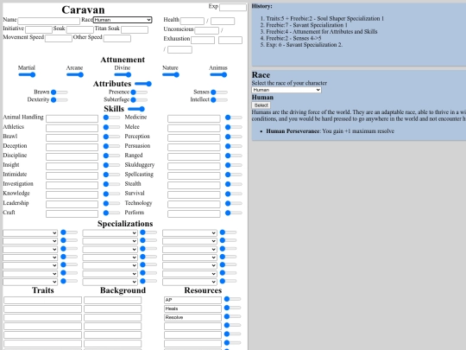Open the last specialization dropdown in middle column

[110, 282]
